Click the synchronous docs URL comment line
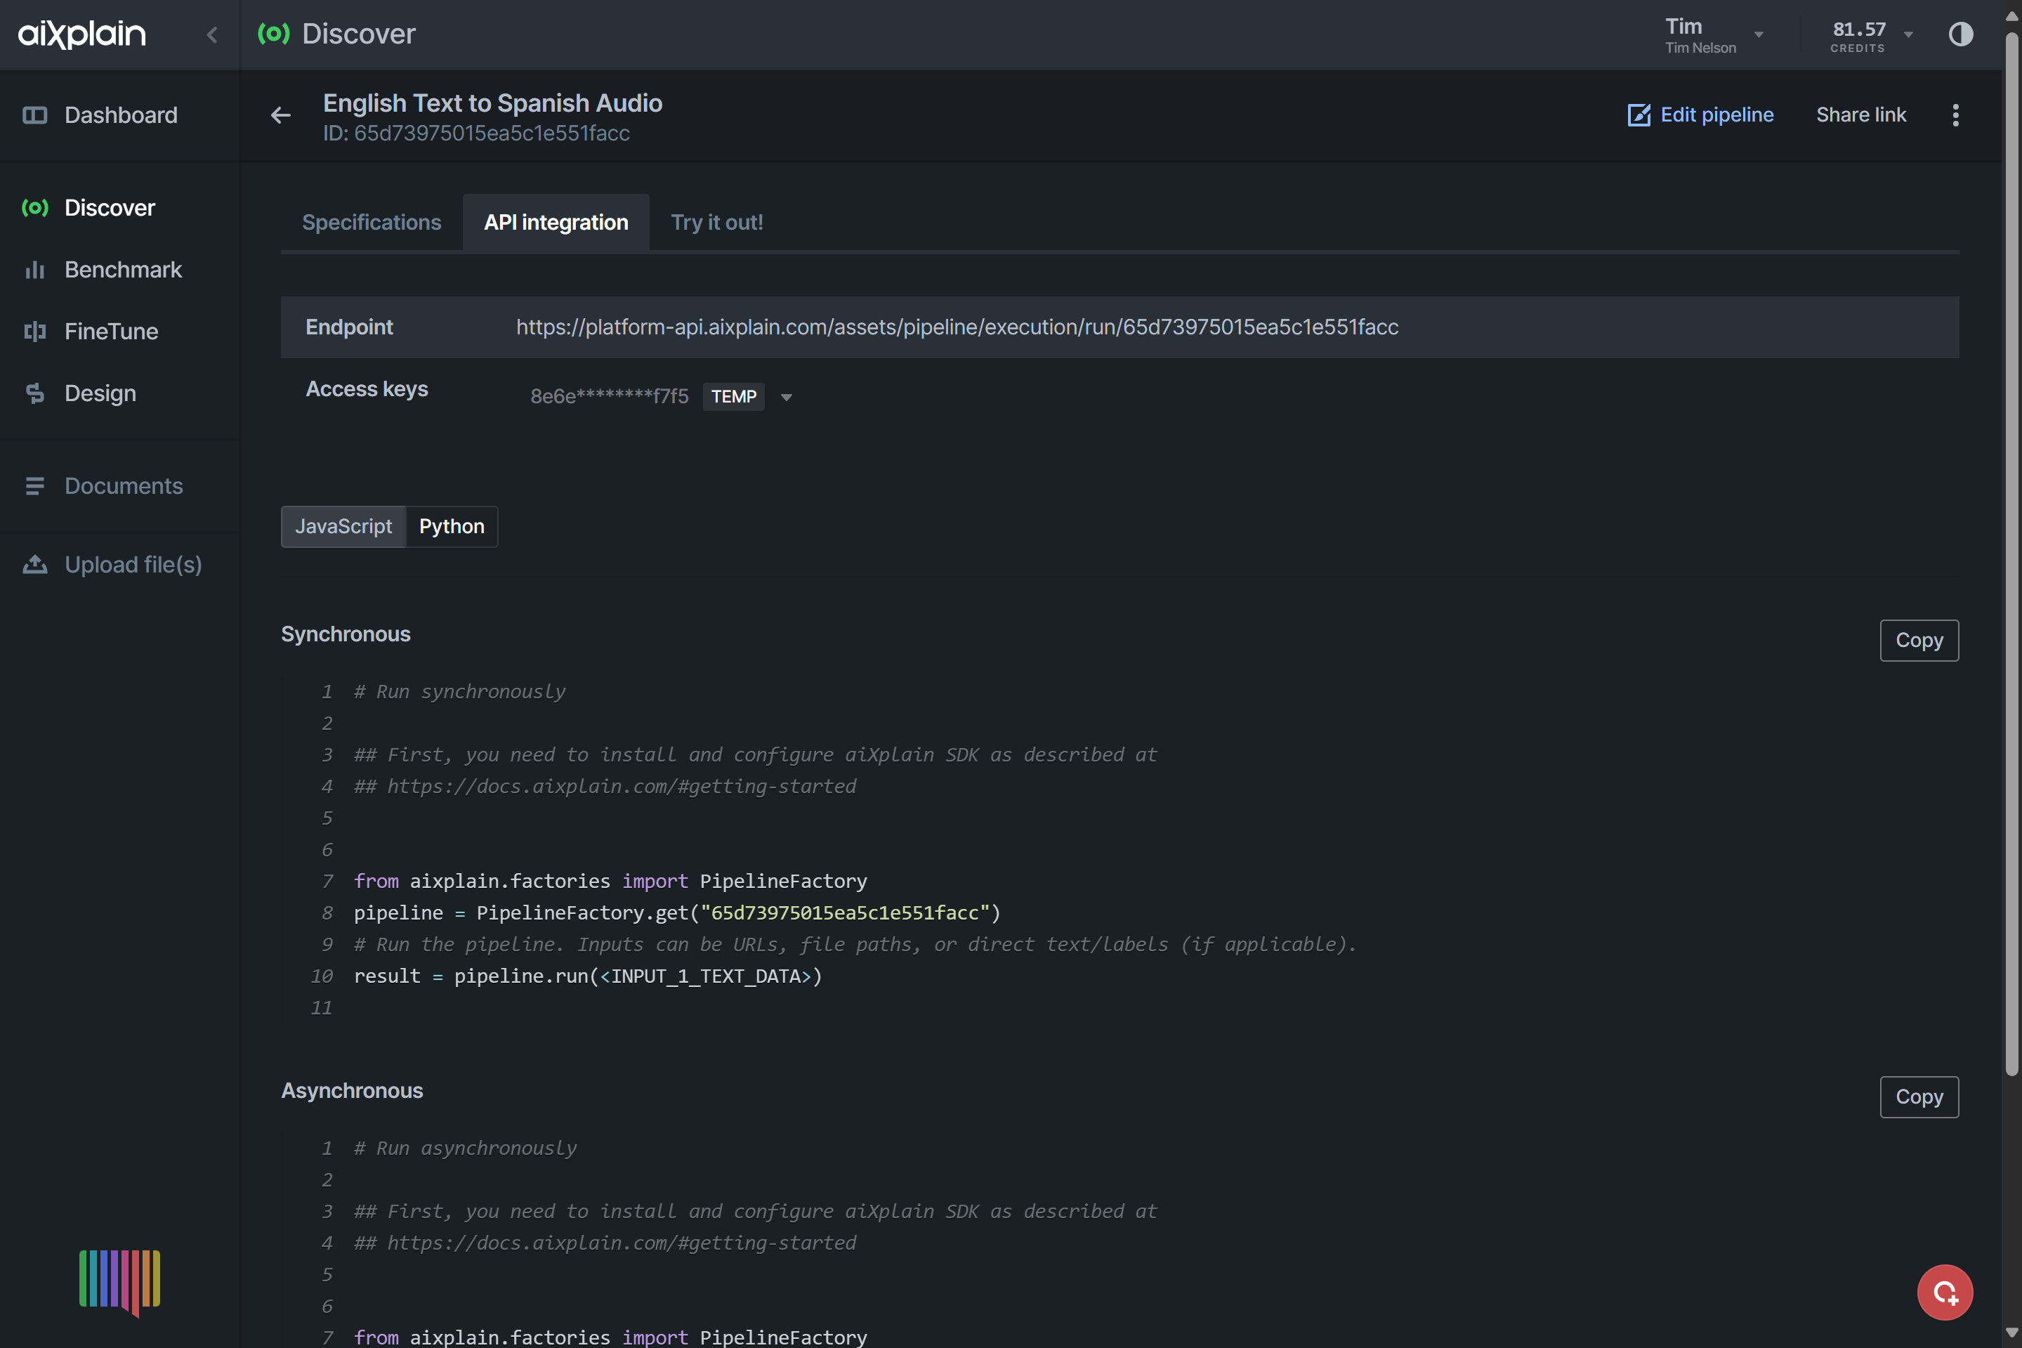The width and height of the screenshot is (2022, 1348). [605, 787]
